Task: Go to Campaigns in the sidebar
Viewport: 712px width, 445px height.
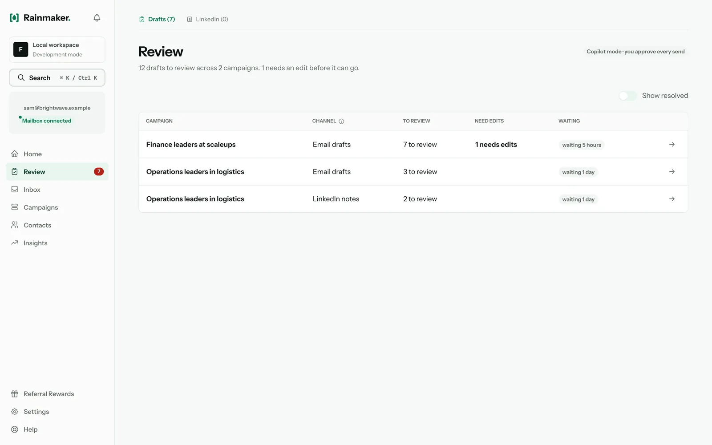Action: point(57,207)
